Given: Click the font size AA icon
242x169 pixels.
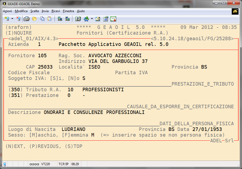Looking at the screenshot, I should coord(86,19).
